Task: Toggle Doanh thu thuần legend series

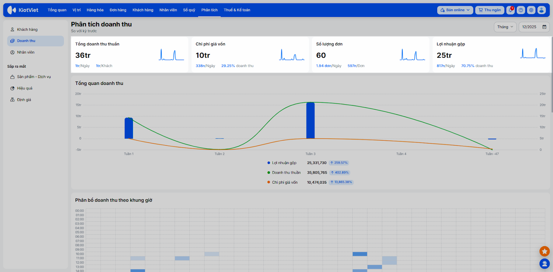Action: tap(286, 173)
